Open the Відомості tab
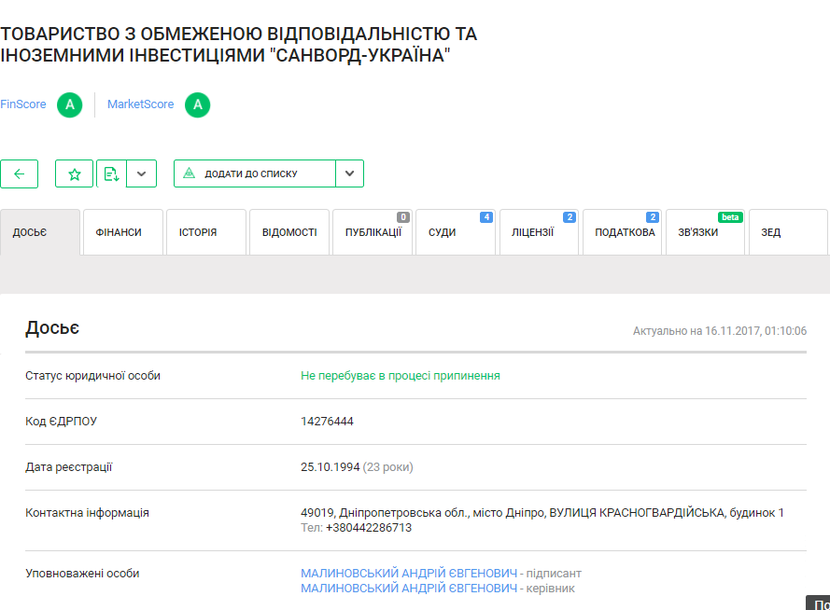This screenshot has width=830, height=610. [x=288, y=232]
